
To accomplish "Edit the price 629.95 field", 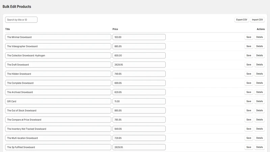I will [139, 92].
